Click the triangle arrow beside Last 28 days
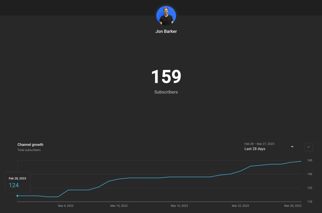 point(292,146)
